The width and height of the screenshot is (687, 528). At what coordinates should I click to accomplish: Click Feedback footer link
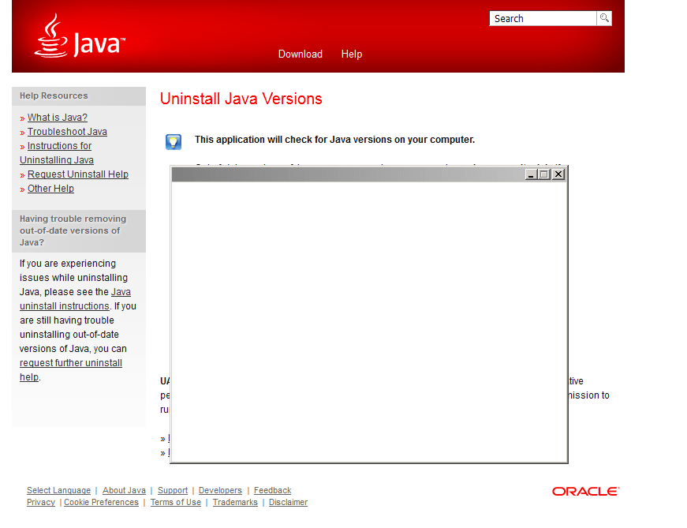(273, 490)
